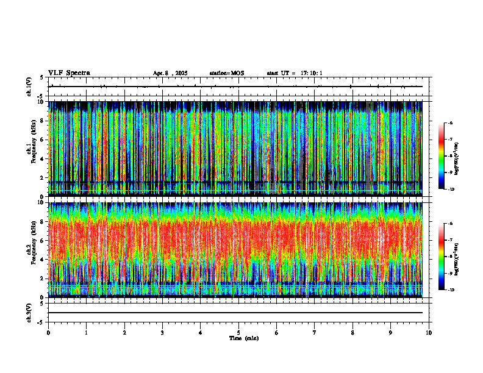This screenshot has width=483, height=373.
Task: Click the ch.2 spectrogram color scale bar
Action: 442,257
